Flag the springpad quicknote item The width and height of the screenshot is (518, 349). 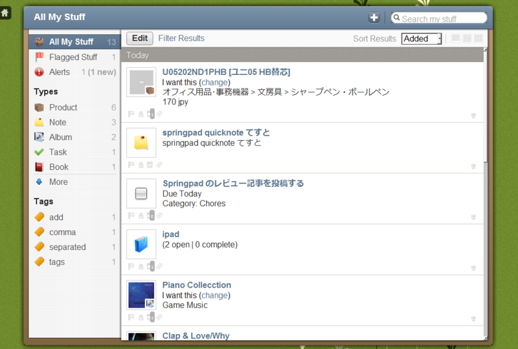131,165
